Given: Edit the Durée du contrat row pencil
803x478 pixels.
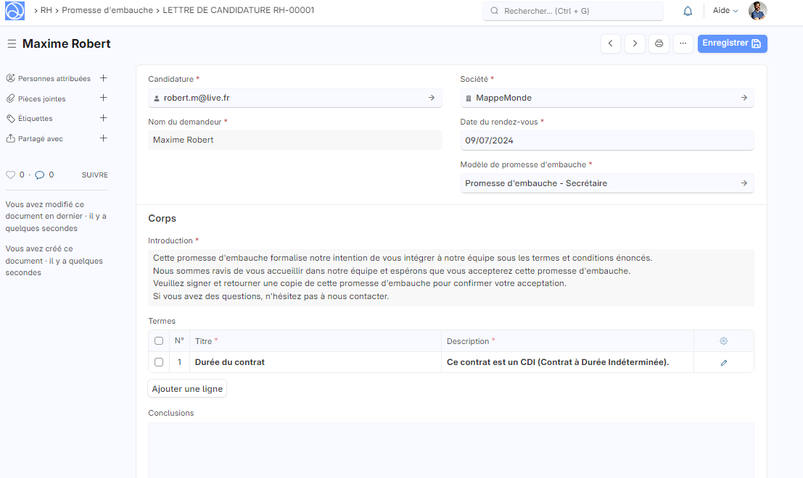Looking at the screenshot, I should click(x=723, y=362).
